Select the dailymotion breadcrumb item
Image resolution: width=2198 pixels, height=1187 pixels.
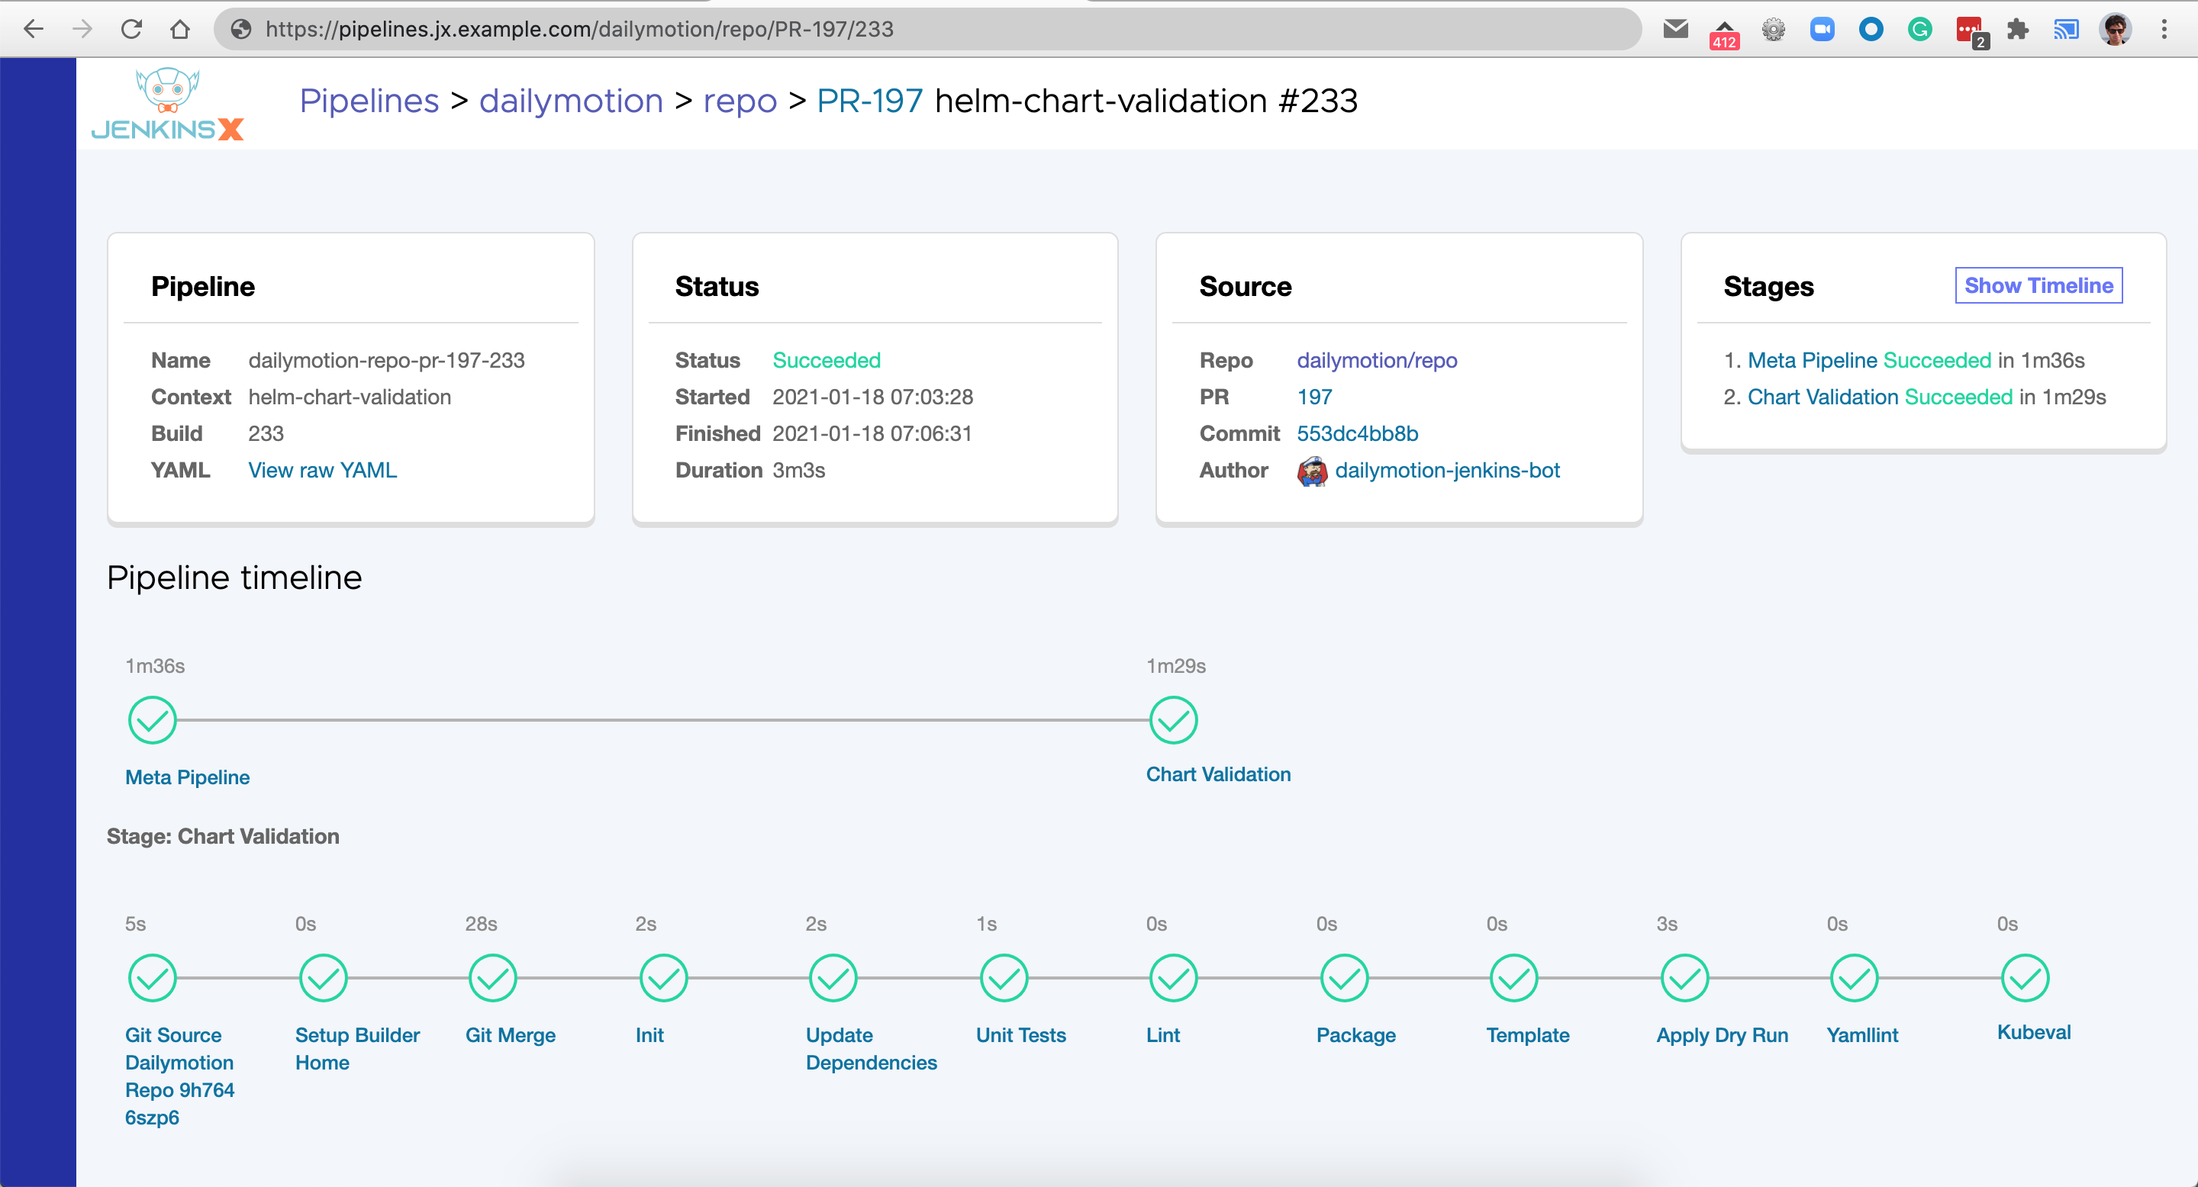click(x=570, y=99)
